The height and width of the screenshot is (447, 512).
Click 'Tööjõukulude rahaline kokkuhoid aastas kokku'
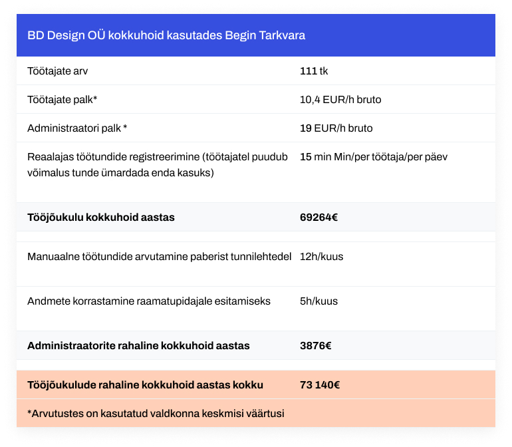coord(146,385)
